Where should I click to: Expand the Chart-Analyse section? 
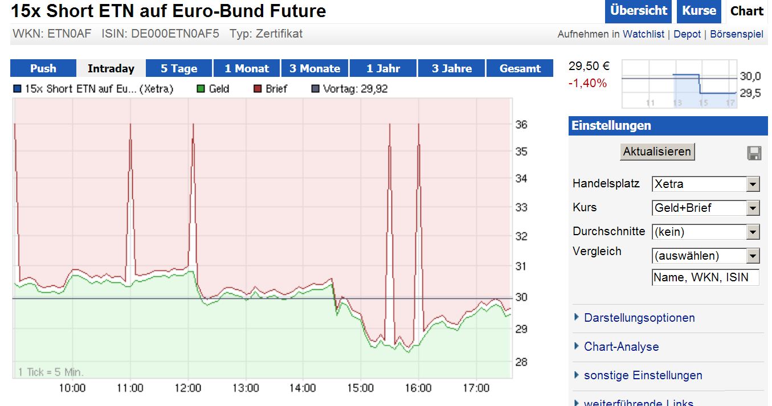(x=621, y=347)
